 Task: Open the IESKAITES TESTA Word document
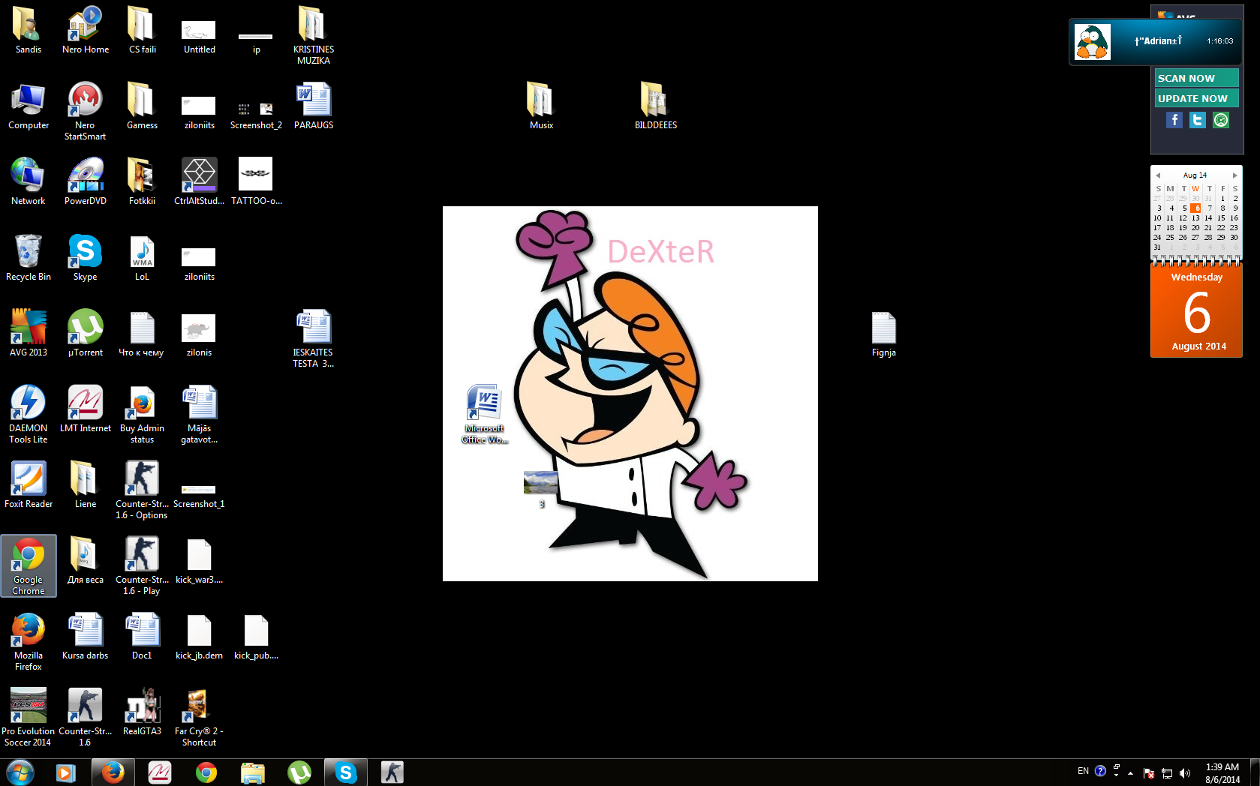pos(313,337)
